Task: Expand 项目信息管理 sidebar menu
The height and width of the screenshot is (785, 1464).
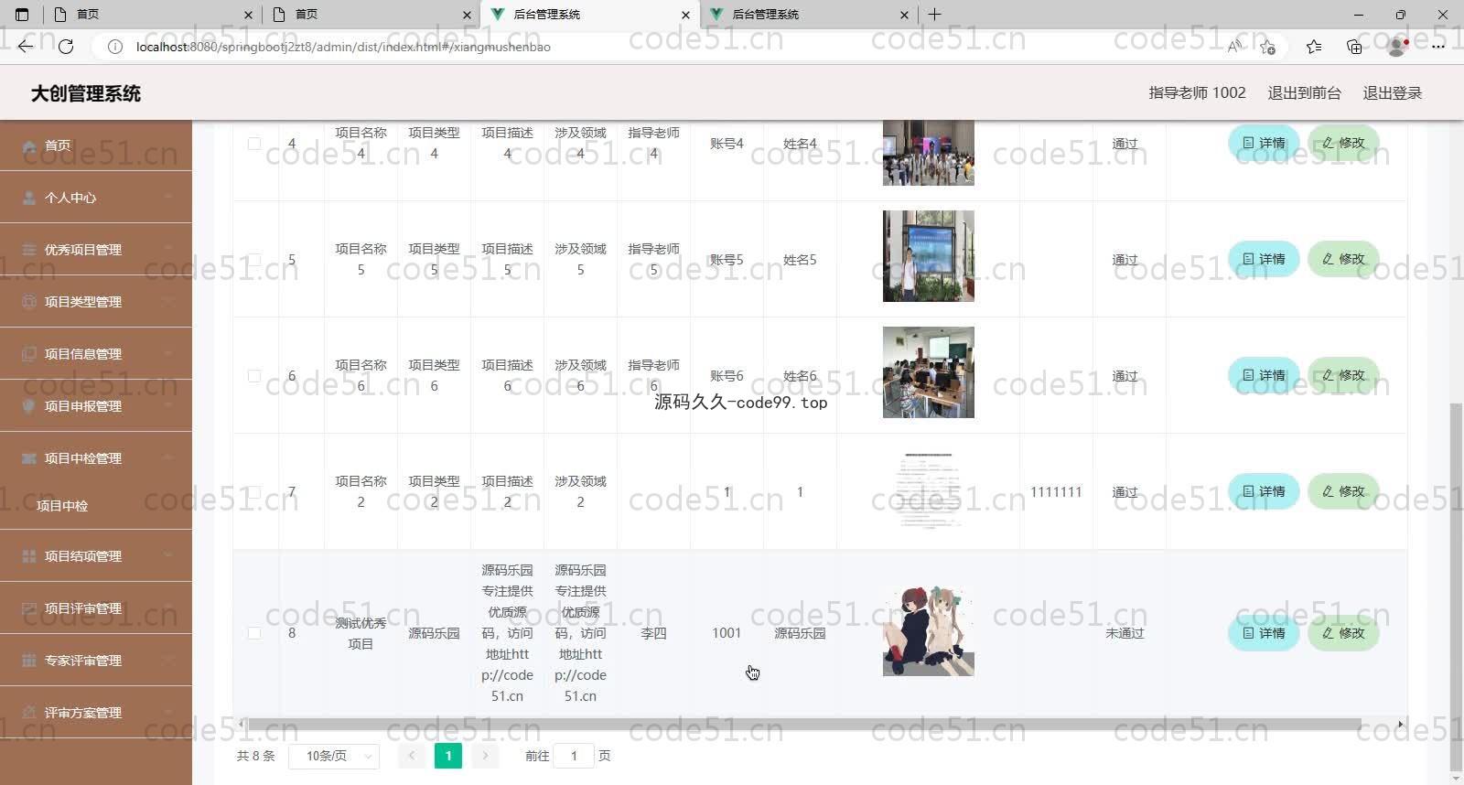Action: pos(96,354)
